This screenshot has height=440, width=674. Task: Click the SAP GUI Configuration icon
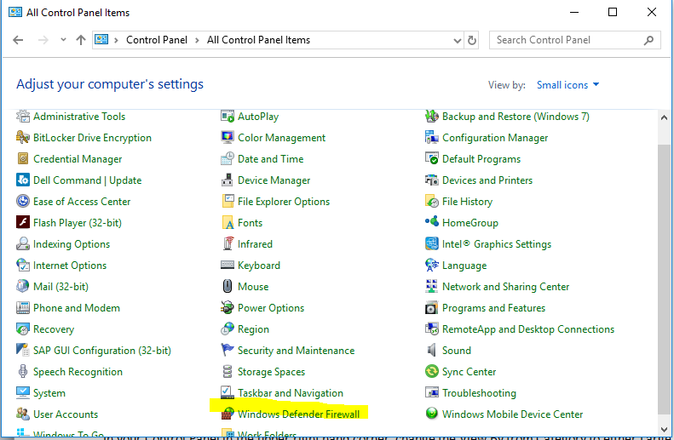tap(23, 351)
